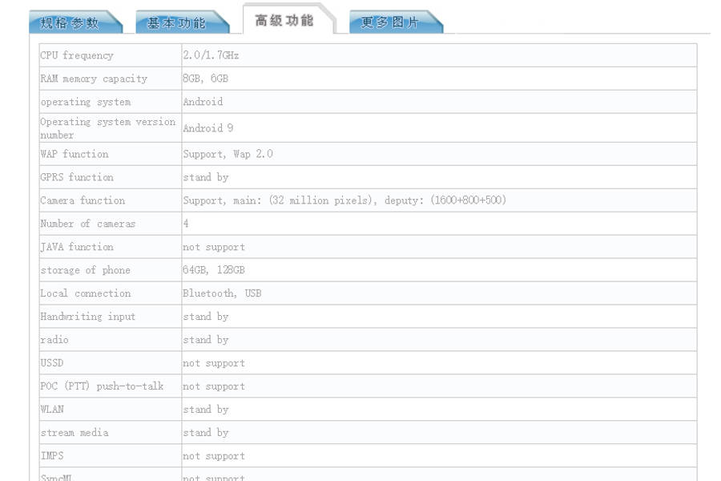
Task: Click the POC (PTT) push-to-talk label
Action: (102, 386)
